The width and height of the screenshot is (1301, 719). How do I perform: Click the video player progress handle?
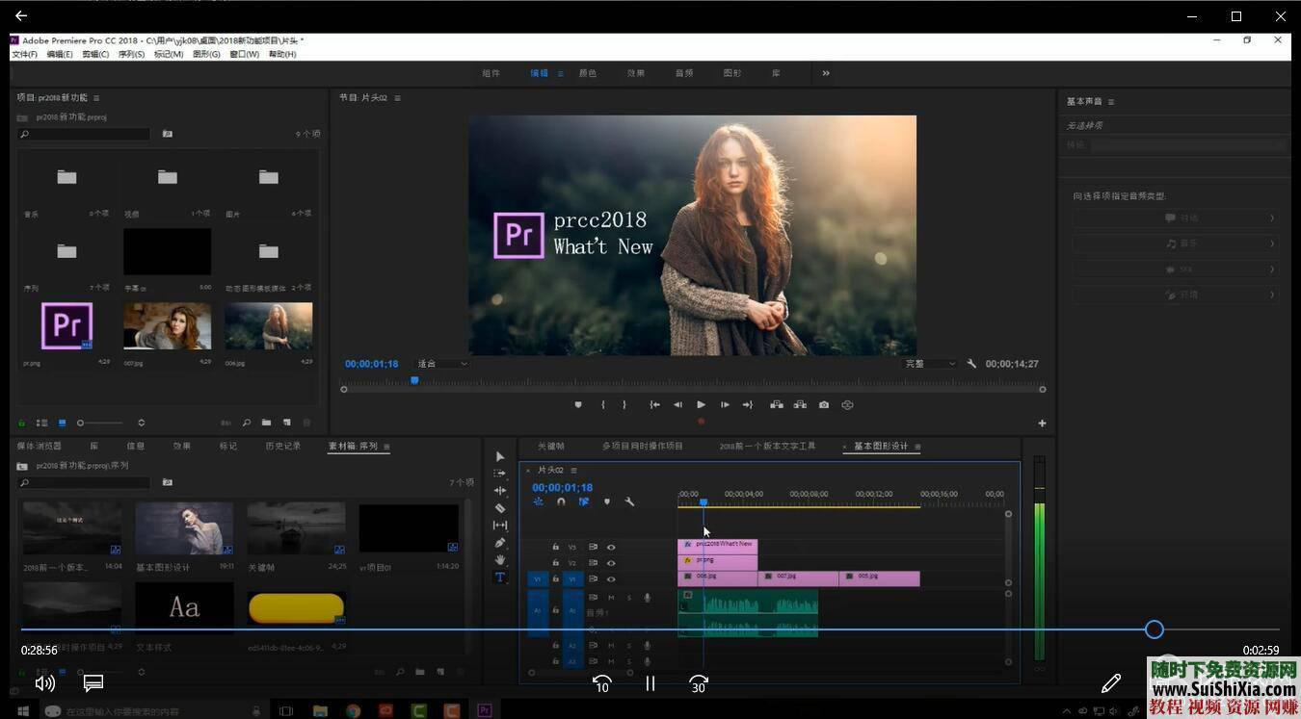click(1155, 629)
